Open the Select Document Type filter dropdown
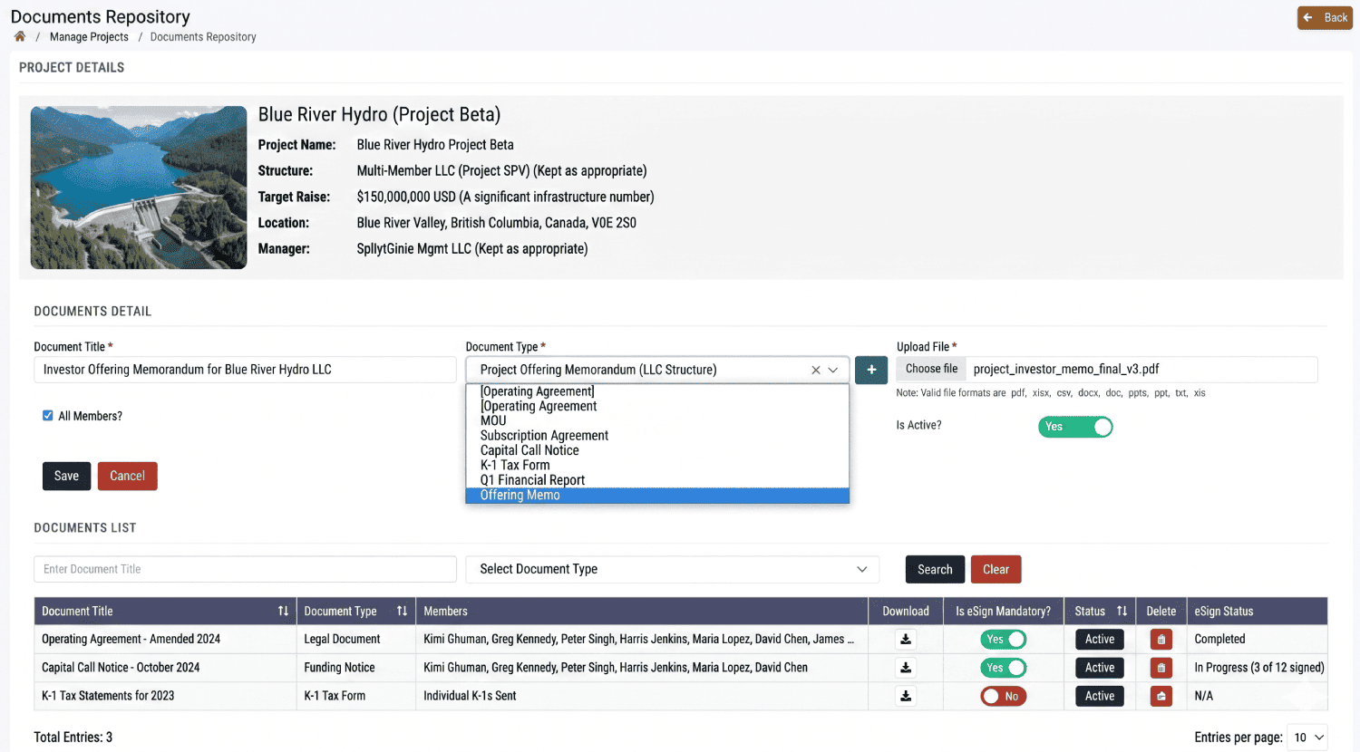1360x752 pixels. click(673, 569)
